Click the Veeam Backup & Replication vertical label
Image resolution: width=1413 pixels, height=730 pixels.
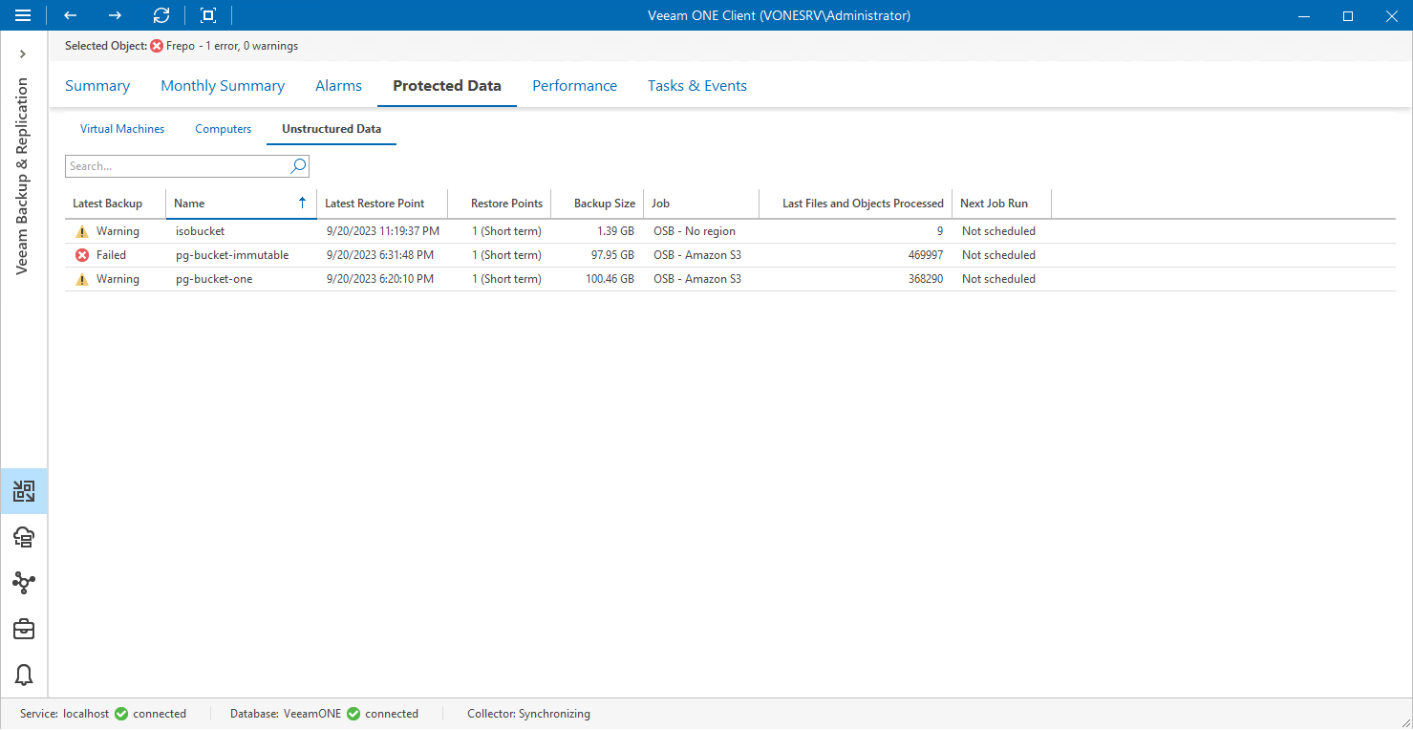coord(23,176)
